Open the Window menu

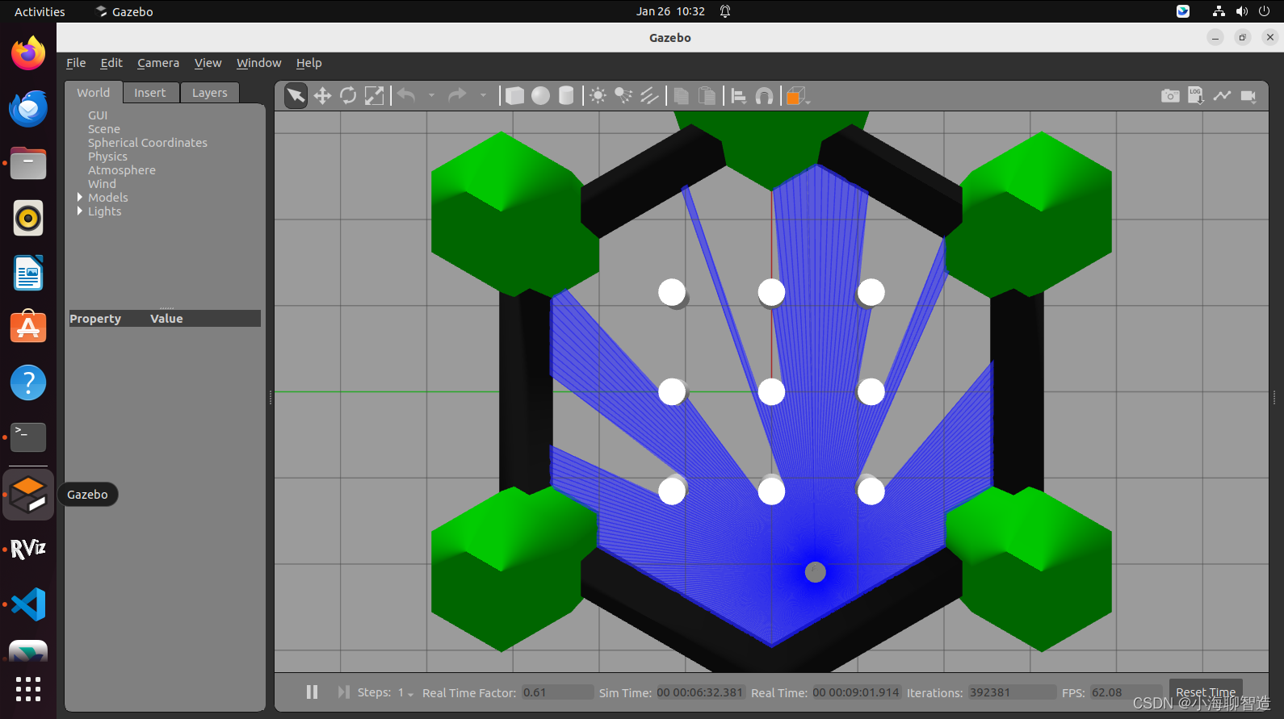[x=258, y=63]
